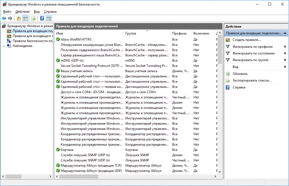Viewport: 289px width, 186px height.
Task: Open the Фильтровать по профилю submenu arrow
Action: 285,47
